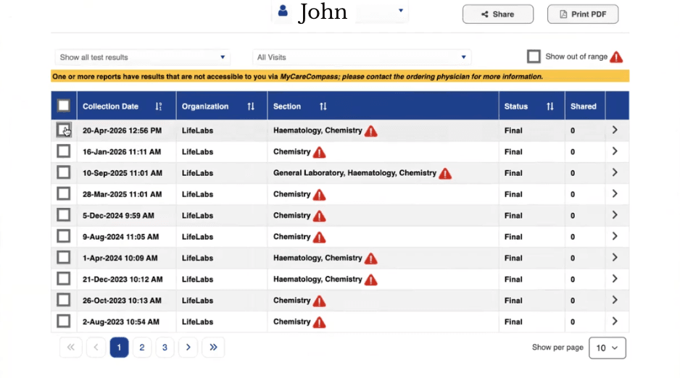Open the Show all test results dropdown
Screen dimensions: 680x378
tap(142, 57)
